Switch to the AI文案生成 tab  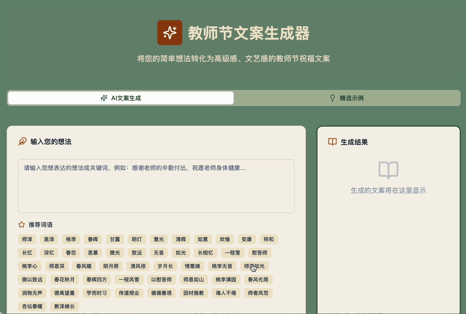click(121, 98)
